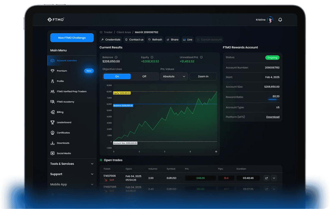The height and width of the screenshot is (209, 330).
Task: Click the 12.4 pips value cell
Action: (226, 178)
